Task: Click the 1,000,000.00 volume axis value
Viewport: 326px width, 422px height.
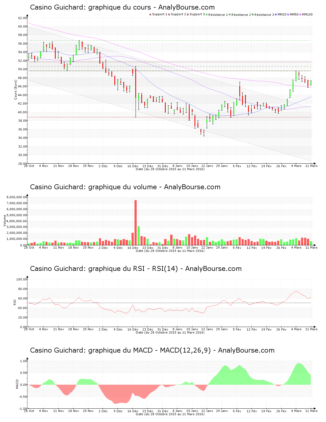Action: point(17,239)
